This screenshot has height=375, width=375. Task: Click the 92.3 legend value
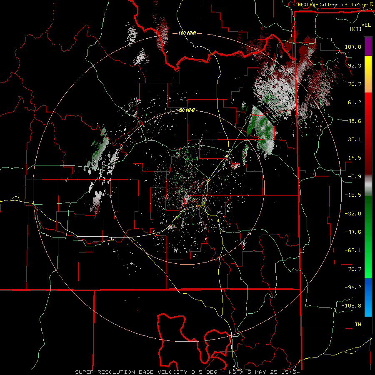tap(355, 65)
